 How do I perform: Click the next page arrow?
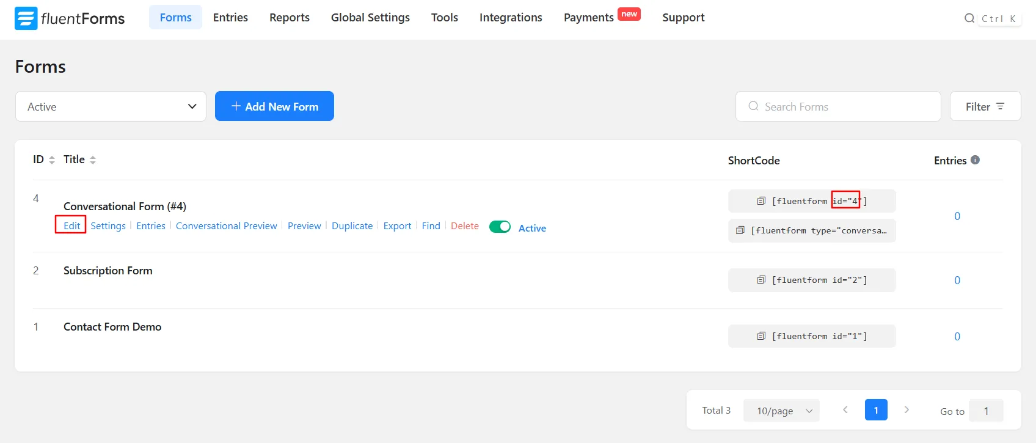[906, 410]
